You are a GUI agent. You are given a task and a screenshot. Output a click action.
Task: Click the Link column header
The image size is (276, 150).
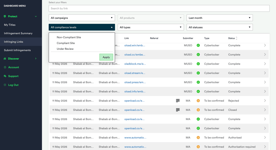click(x=126, y=38)
